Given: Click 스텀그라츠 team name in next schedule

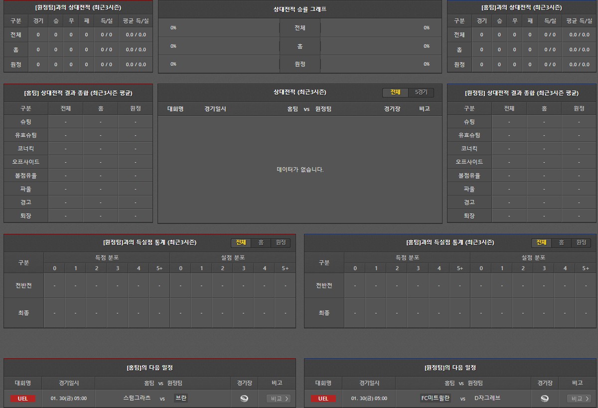Looking at the screenshot, I should click(137, 398).
